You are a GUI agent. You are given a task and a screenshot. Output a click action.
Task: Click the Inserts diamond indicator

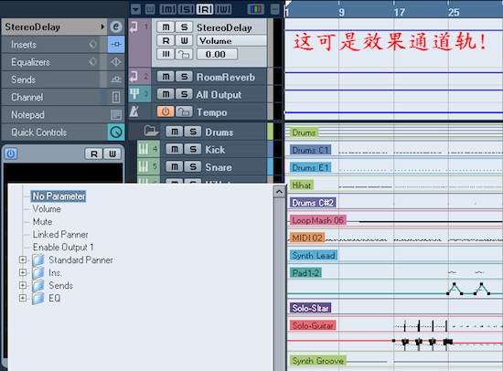point(92,44)
